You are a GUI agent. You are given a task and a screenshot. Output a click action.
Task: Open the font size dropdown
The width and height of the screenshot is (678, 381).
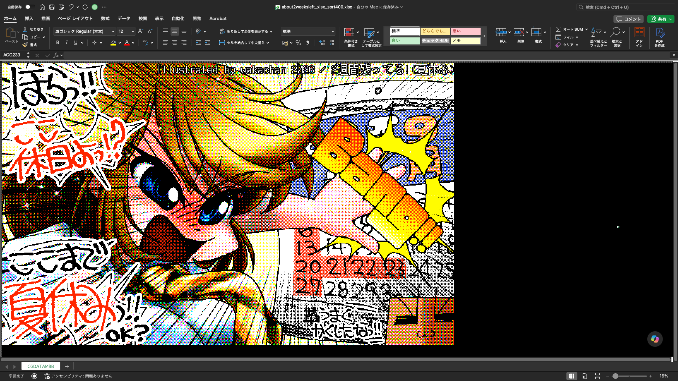tap(133, 31)
